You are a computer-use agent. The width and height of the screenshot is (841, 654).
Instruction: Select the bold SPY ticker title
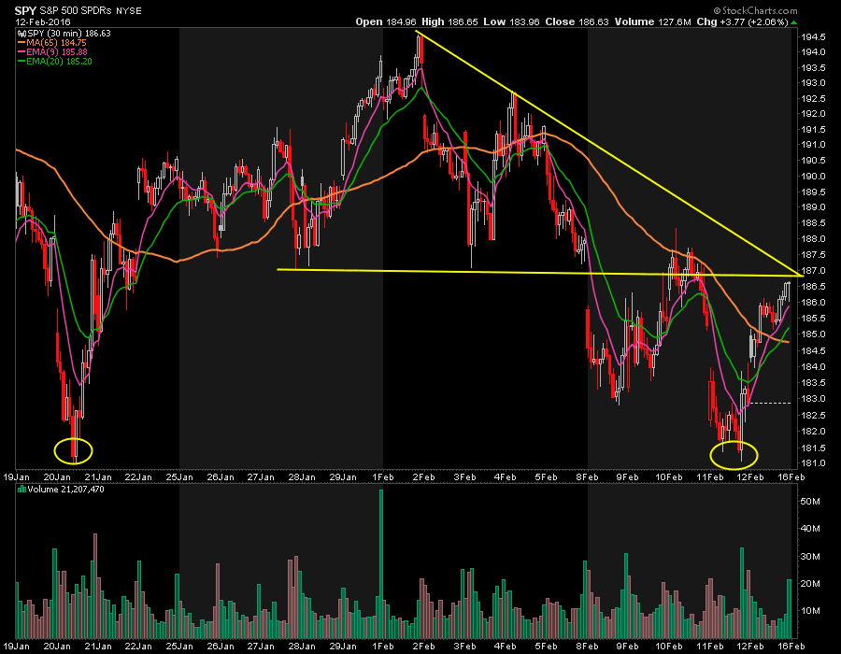(x=25, y=10)
